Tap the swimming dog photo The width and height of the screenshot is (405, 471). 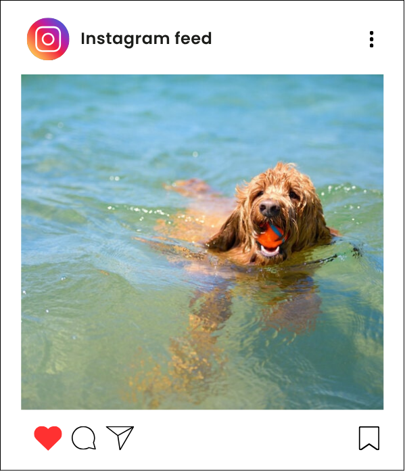click(202, 242)
